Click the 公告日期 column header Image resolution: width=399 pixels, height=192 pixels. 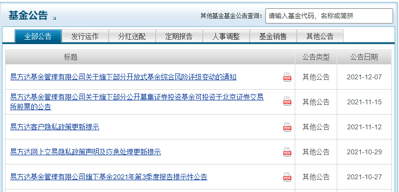(x=364, y=57)
